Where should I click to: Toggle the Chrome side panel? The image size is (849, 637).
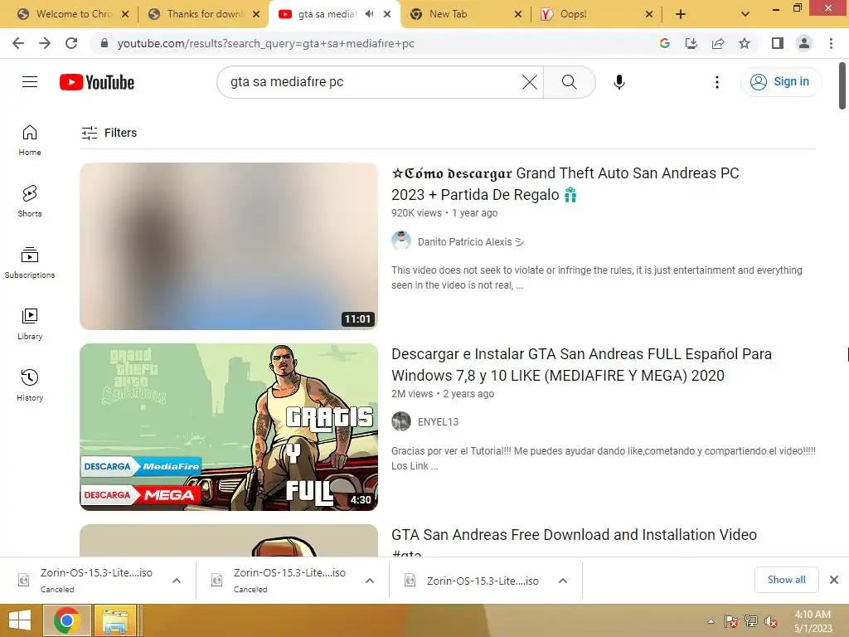click(778, 43)
